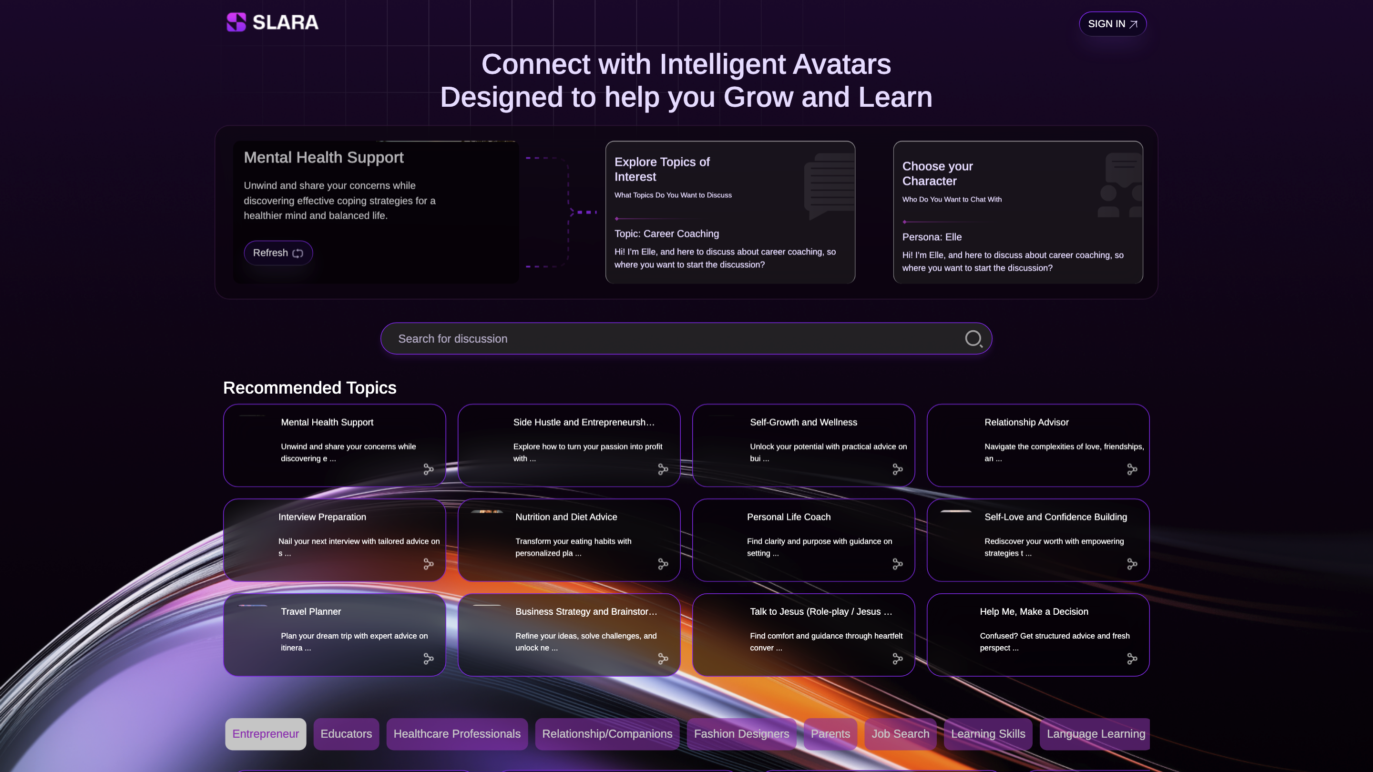1373x772 pixels.
Task: Click the SIGN IN button
Action: pyautogui.click(x=1112, y=23)
